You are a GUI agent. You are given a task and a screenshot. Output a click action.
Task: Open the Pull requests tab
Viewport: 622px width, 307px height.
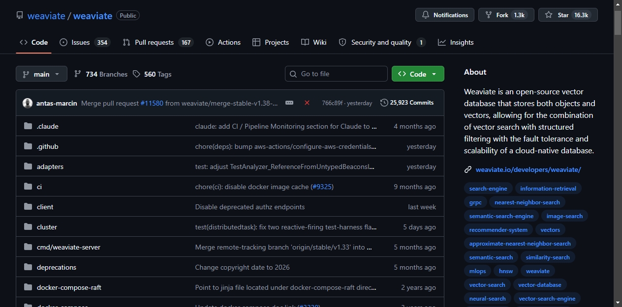point(158,42)
